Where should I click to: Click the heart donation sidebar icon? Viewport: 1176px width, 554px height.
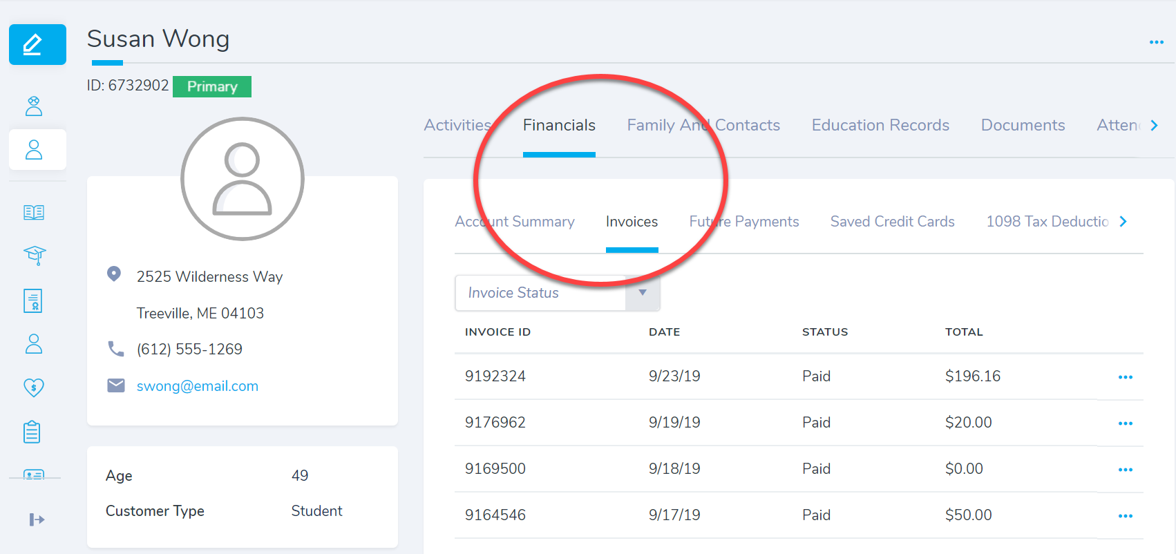tap(34, 388)
